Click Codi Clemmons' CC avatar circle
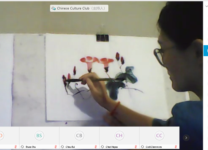This screenshot has width=208, height=150. 159,136
